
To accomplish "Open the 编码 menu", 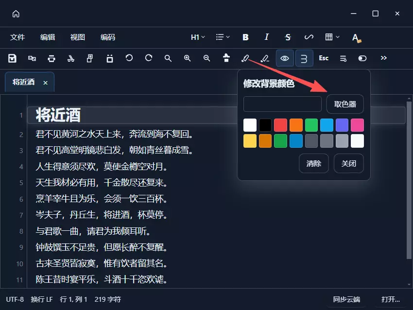I will 108,37.
